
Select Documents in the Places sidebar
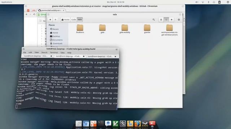coord(56,40)
